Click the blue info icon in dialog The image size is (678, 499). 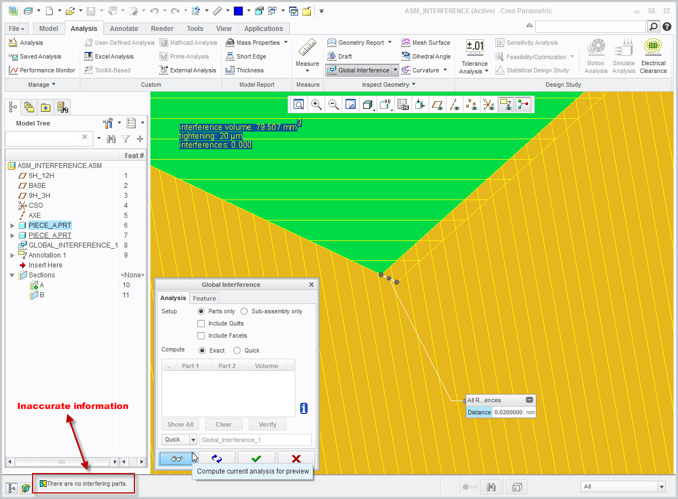(304, 408)
